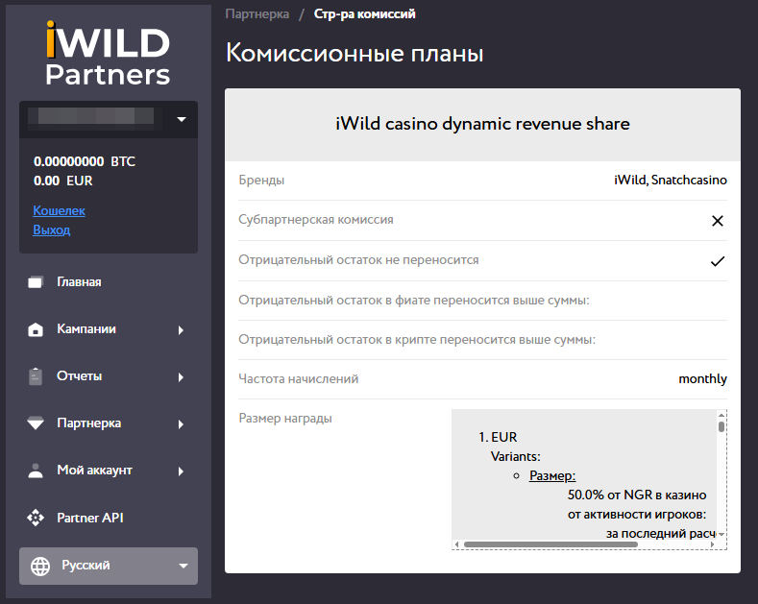Click the reward box horizontal scrollbar thumb
Viewport: 758px width, 604px height.
(x=550, y=544)
